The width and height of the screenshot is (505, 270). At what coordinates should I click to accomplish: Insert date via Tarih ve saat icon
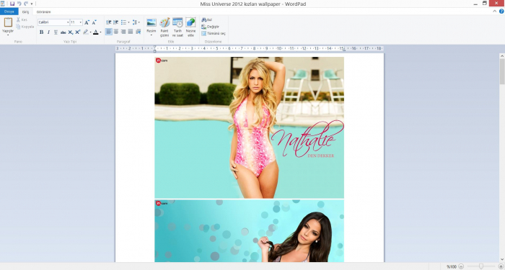pos(177,23)
